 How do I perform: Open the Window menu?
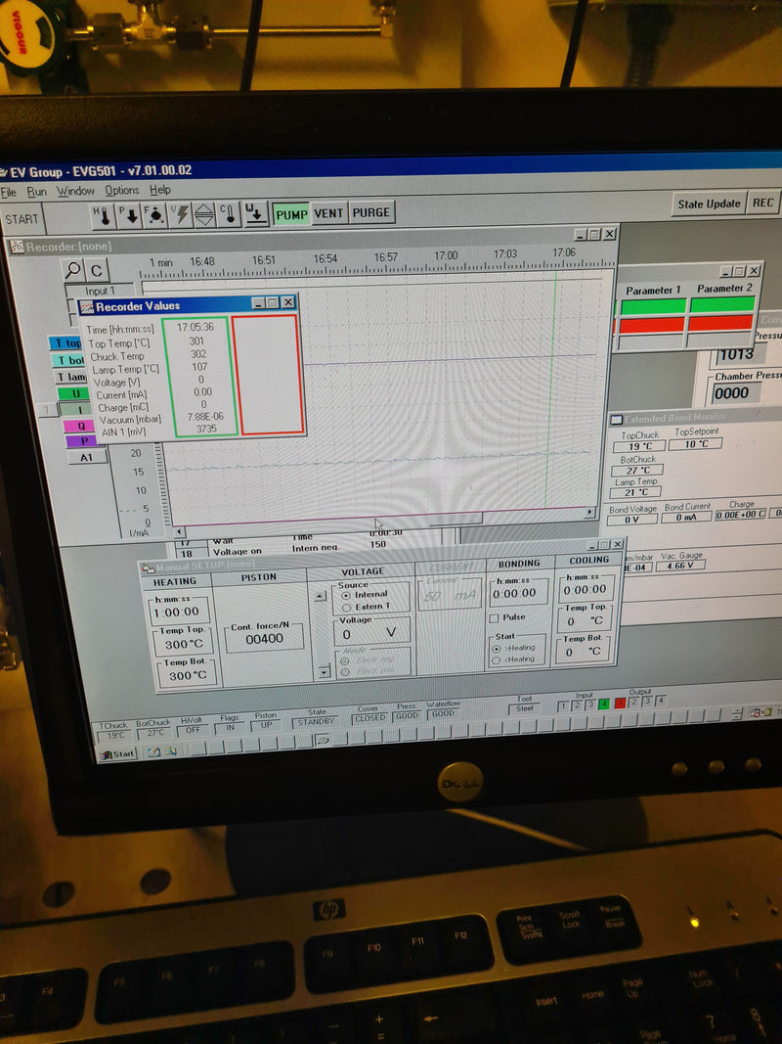(75, 191)
